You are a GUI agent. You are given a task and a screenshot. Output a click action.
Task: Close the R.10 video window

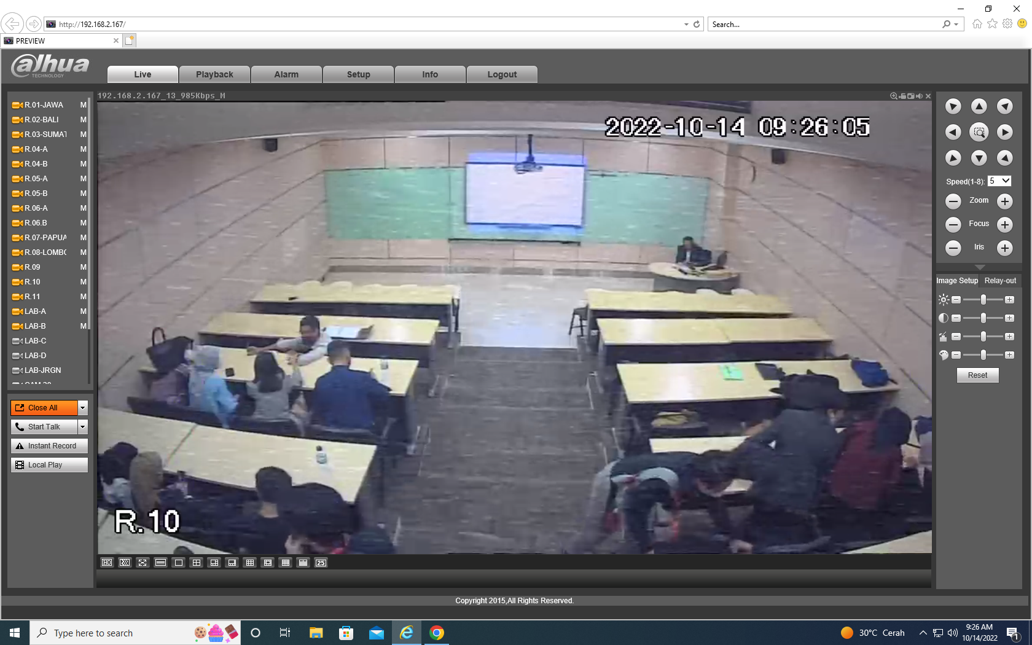coord(928,96)
